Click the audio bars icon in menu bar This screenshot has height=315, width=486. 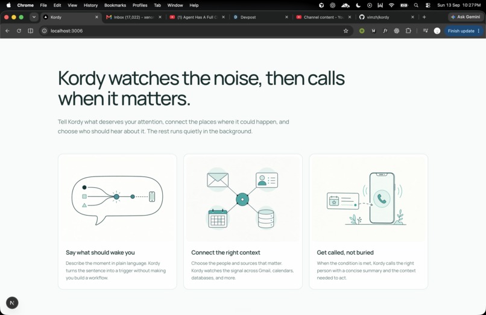(380, 5)
